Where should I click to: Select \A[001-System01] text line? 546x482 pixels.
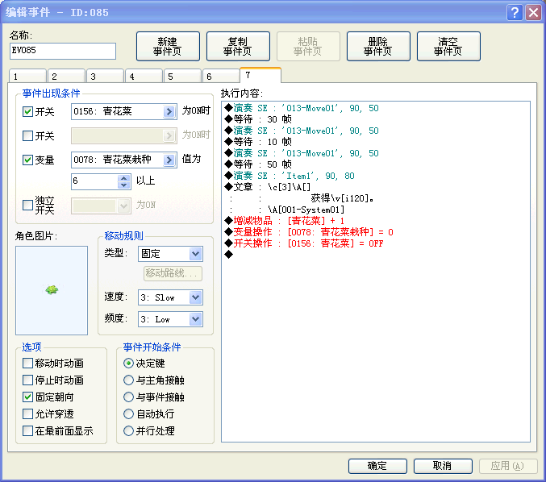(306, 210)
